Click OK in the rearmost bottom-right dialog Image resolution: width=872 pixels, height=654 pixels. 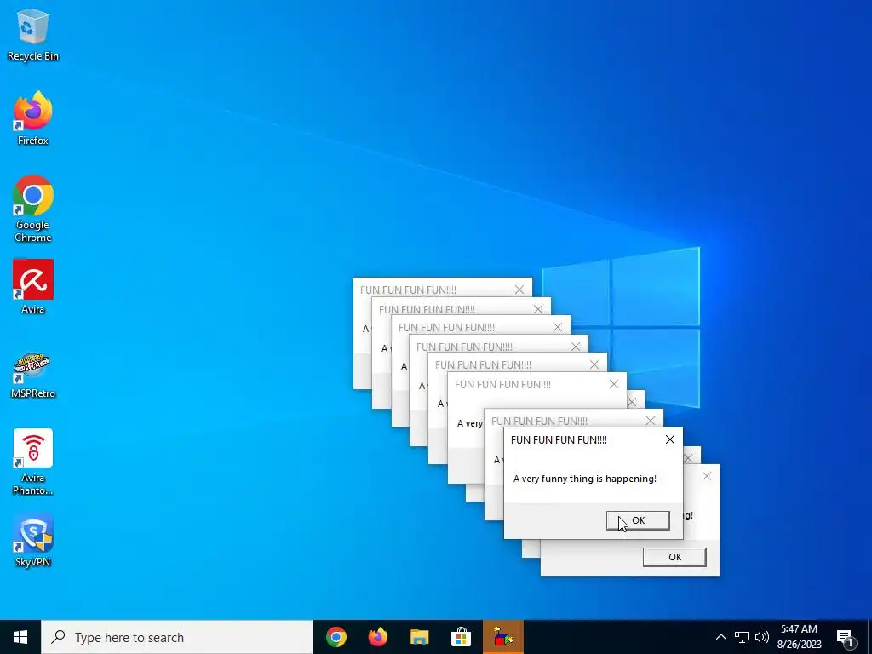(x=674, y=557)
